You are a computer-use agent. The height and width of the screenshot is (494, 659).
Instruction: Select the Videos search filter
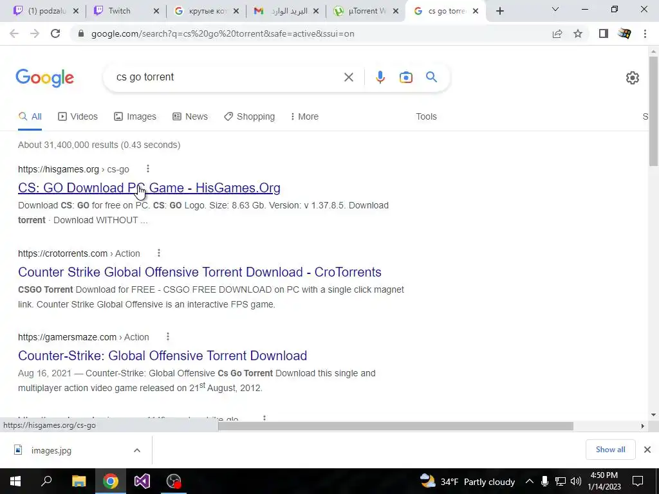[x=78, y=116]
